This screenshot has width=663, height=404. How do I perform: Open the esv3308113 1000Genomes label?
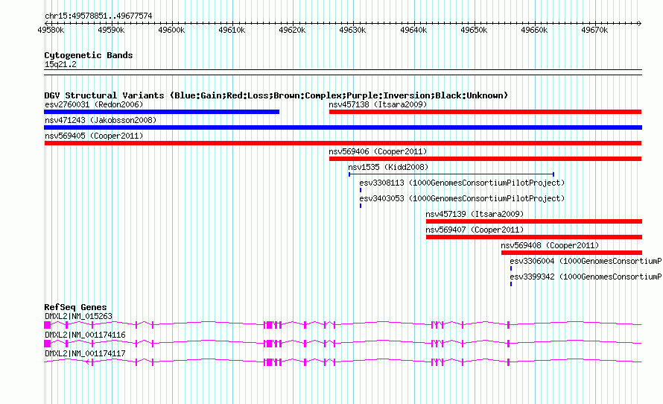(x=462, y=183)
